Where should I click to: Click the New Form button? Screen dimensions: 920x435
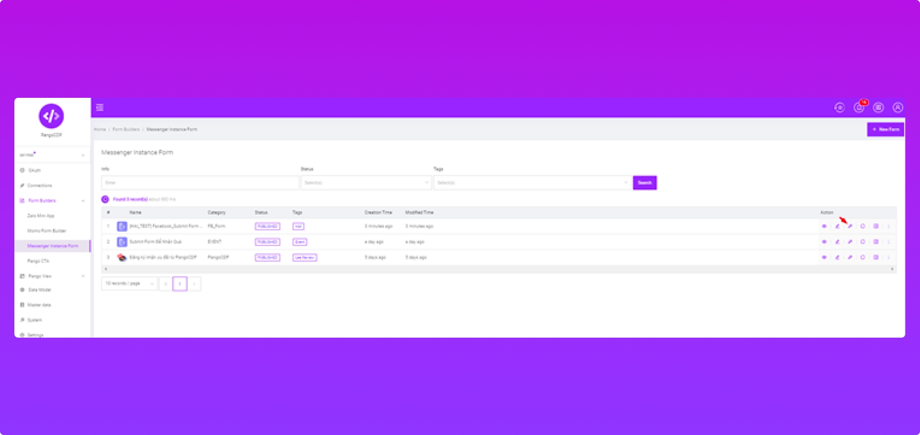coord(885,129)
